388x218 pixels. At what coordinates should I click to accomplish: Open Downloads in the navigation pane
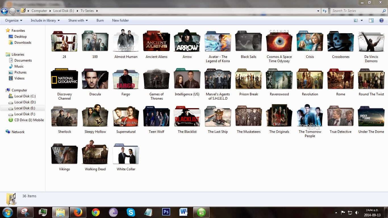click(23, 43)
